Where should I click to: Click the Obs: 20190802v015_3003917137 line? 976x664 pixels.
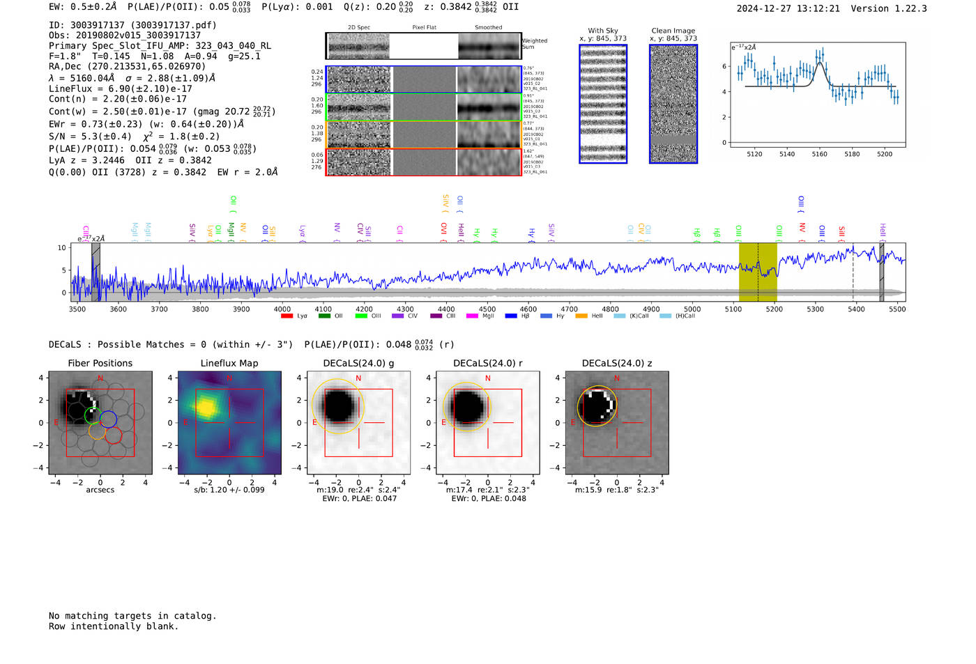(125, 36)
